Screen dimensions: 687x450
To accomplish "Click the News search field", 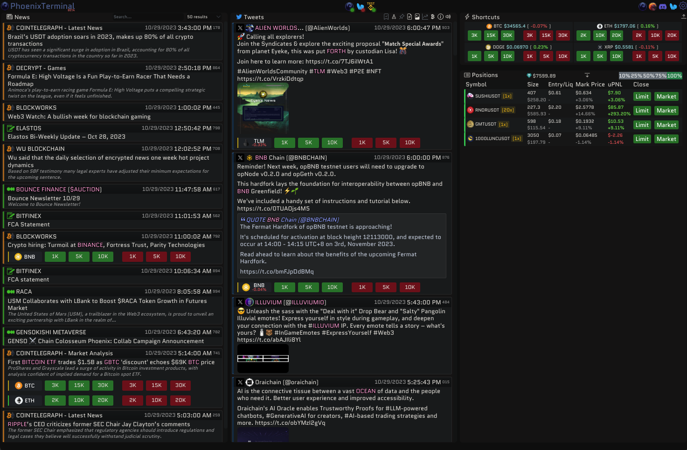I will pos(147,17).
